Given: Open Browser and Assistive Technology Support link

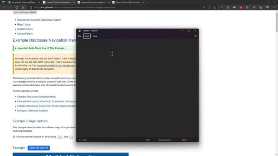Looking at the screenshot, I should [x=39, y=19].
